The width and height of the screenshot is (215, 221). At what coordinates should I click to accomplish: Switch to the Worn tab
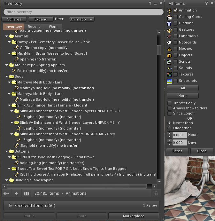[53, 27]
